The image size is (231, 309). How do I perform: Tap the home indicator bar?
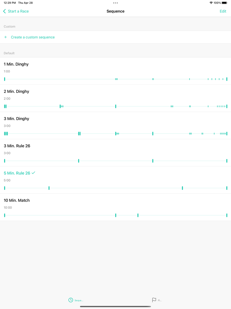(115, 306)
